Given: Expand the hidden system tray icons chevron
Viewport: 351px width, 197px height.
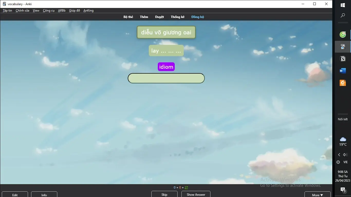Looking at the screenshot, I should (x=339, y=155).
